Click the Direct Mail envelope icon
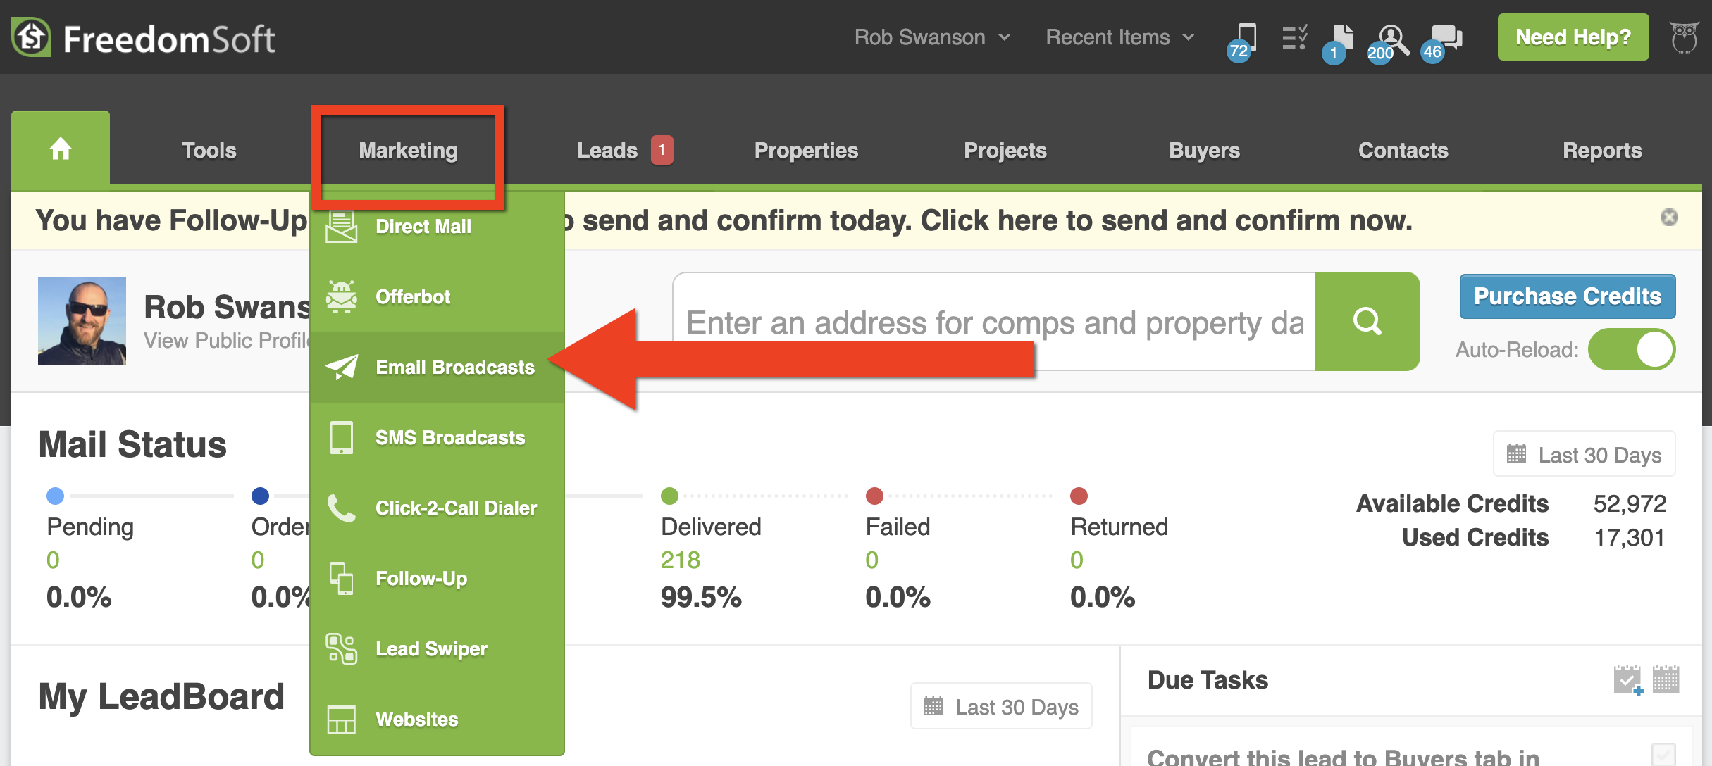Image resolution: width=1712 pixels, height=766 pixels. 342,227
